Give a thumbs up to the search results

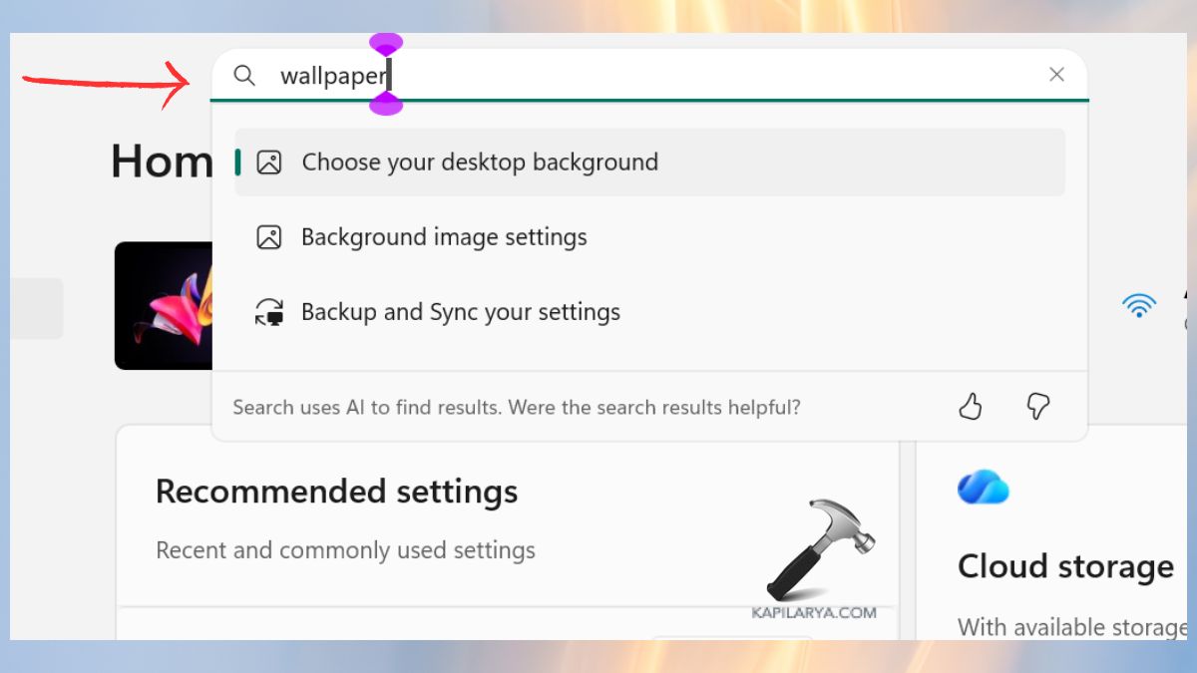point(970,407)
